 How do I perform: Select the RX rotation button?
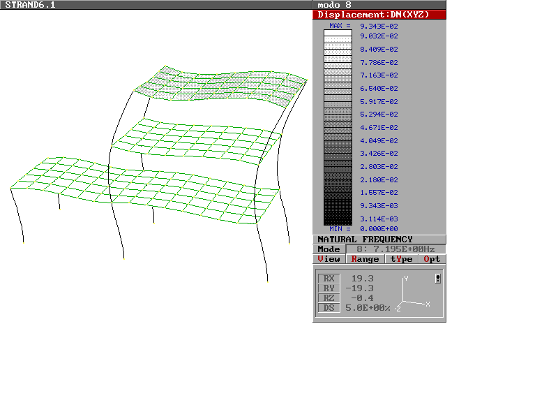pyautogui.click(x=329, y=279)
